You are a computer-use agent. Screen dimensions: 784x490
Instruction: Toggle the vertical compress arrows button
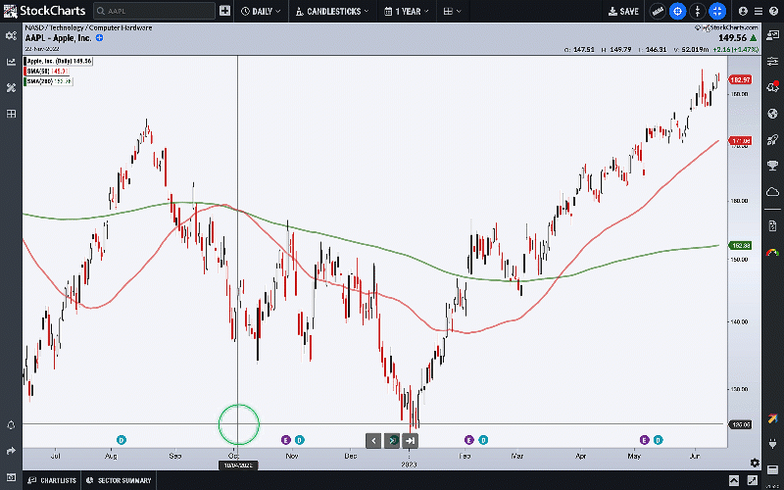(x=698, y=11)
